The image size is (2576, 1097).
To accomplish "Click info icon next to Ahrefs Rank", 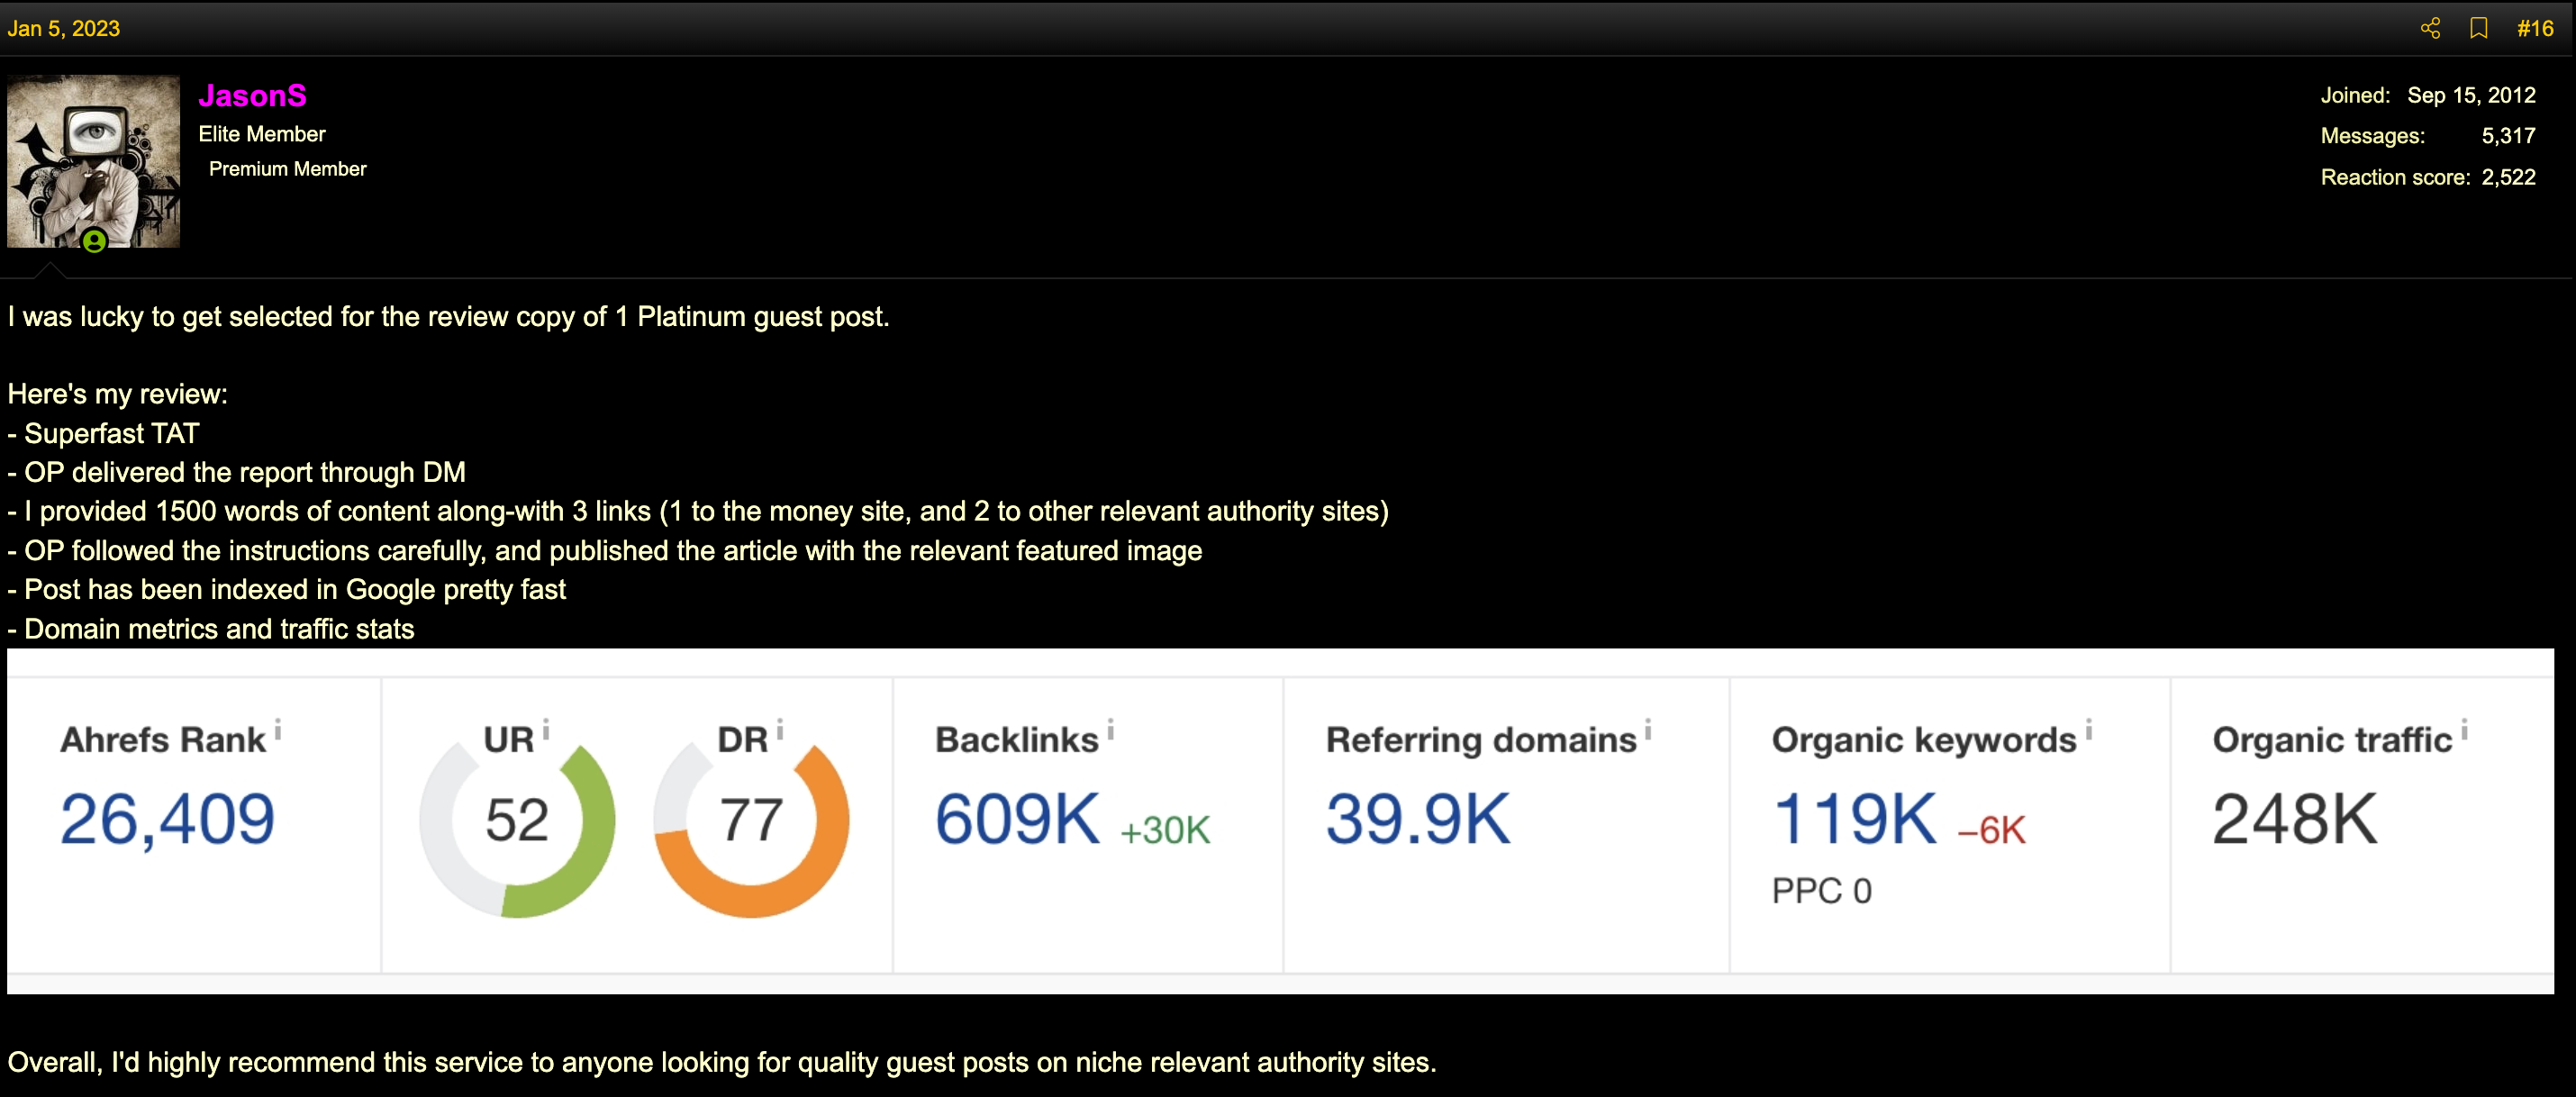I will point(278,731).
